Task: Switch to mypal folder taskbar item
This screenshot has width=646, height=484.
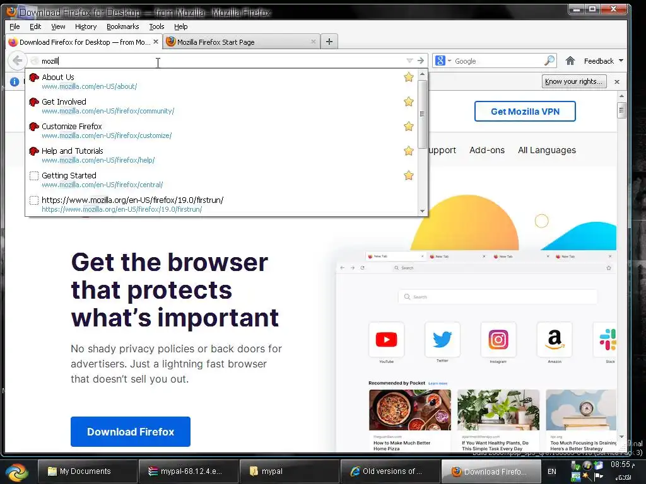Action: coord(289,471)
